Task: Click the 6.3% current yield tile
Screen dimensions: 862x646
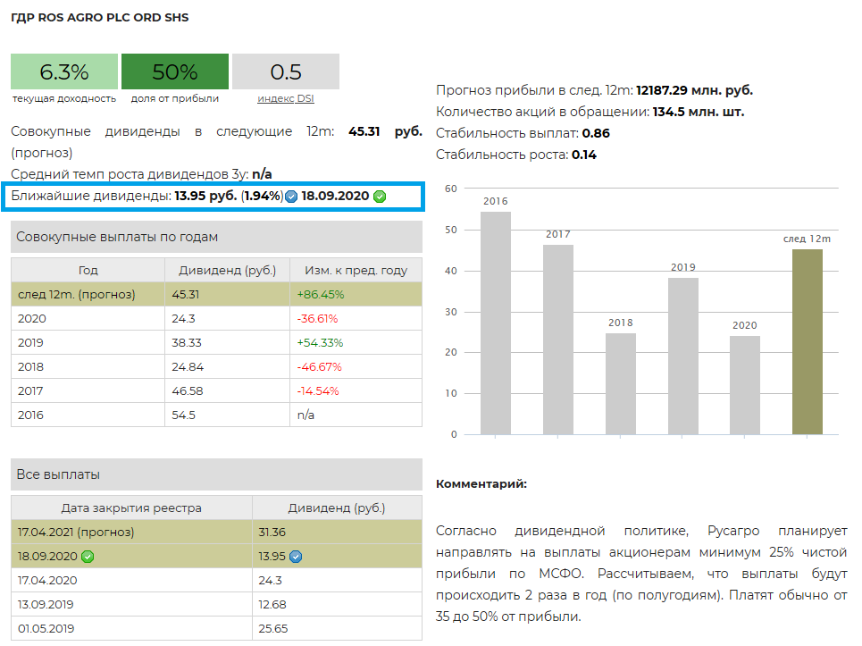Action: (x=64, y=71)
